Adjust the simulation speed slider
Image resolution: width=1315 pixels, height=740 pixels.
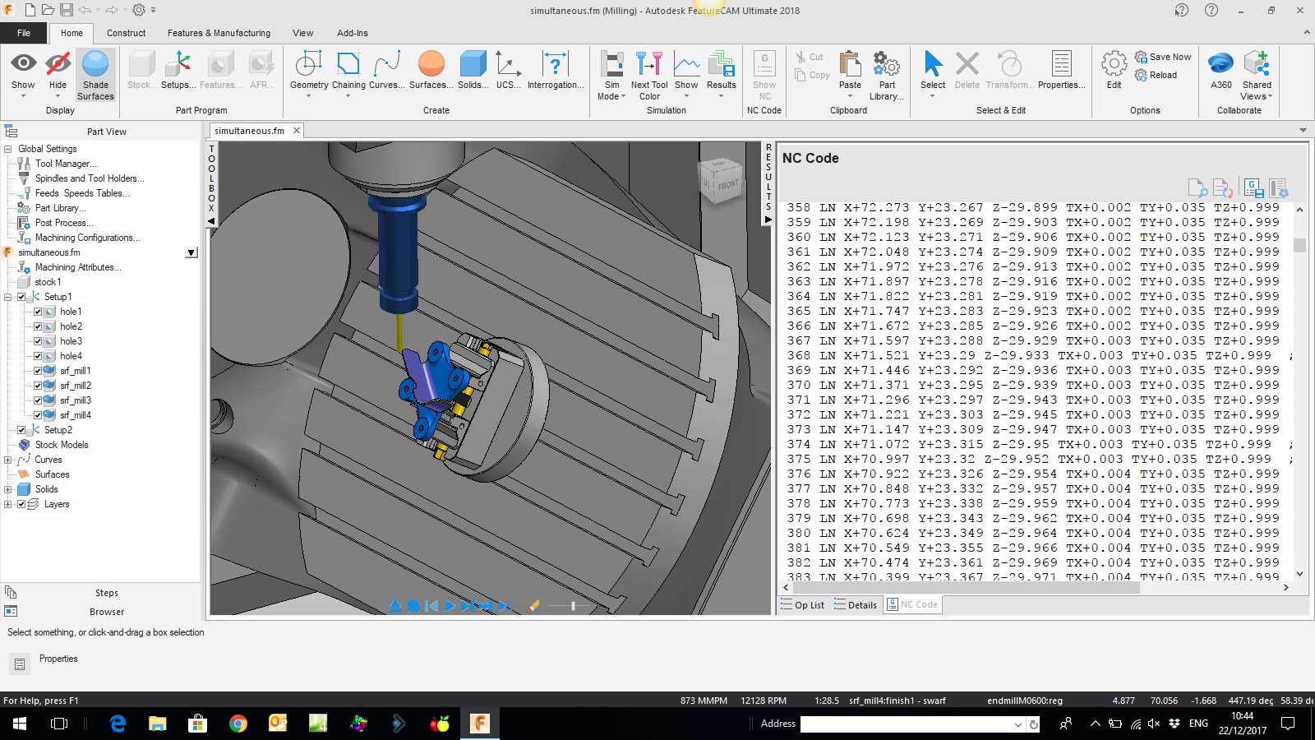573,606
